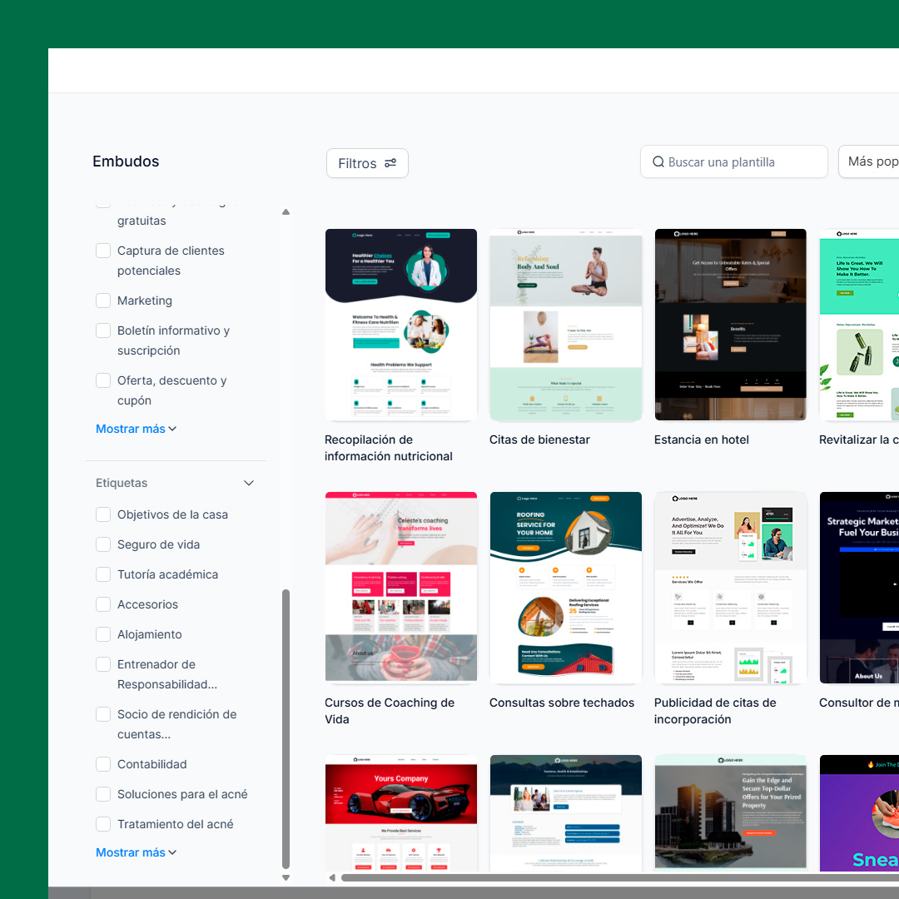Click the Estancia en hotel title
The height and width of the screenshot is (899, 899).
point(701,440)
